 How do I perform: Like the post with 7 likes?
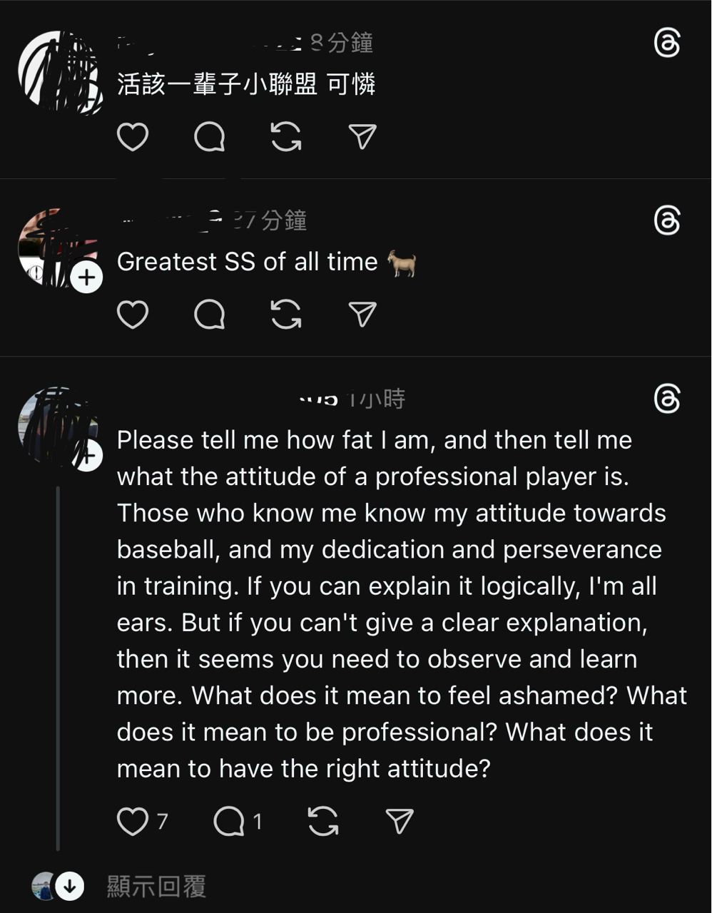133,822
